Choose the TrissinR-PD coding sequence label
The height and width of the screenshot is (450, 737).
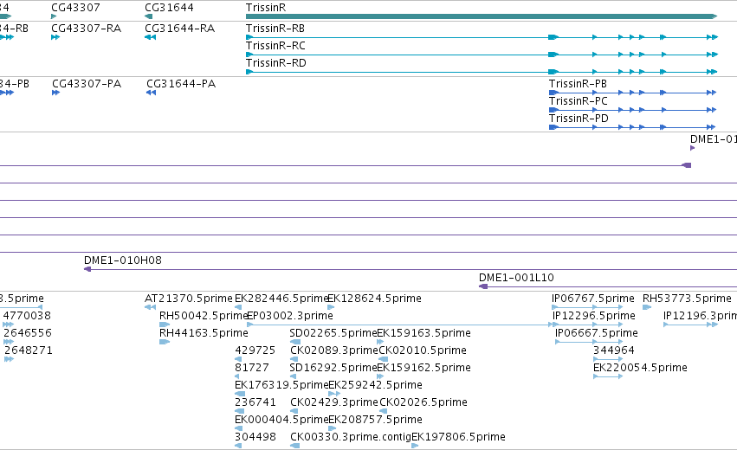(x=579, y=119)
